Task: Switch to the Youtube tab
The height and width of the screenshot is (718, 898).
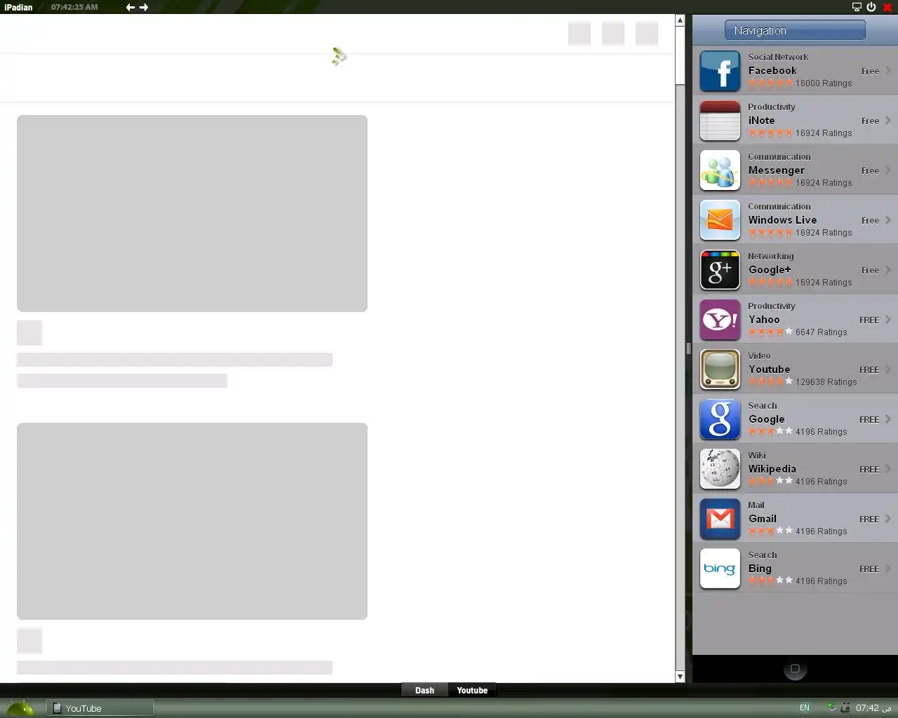Action: [x=472, y=691]
